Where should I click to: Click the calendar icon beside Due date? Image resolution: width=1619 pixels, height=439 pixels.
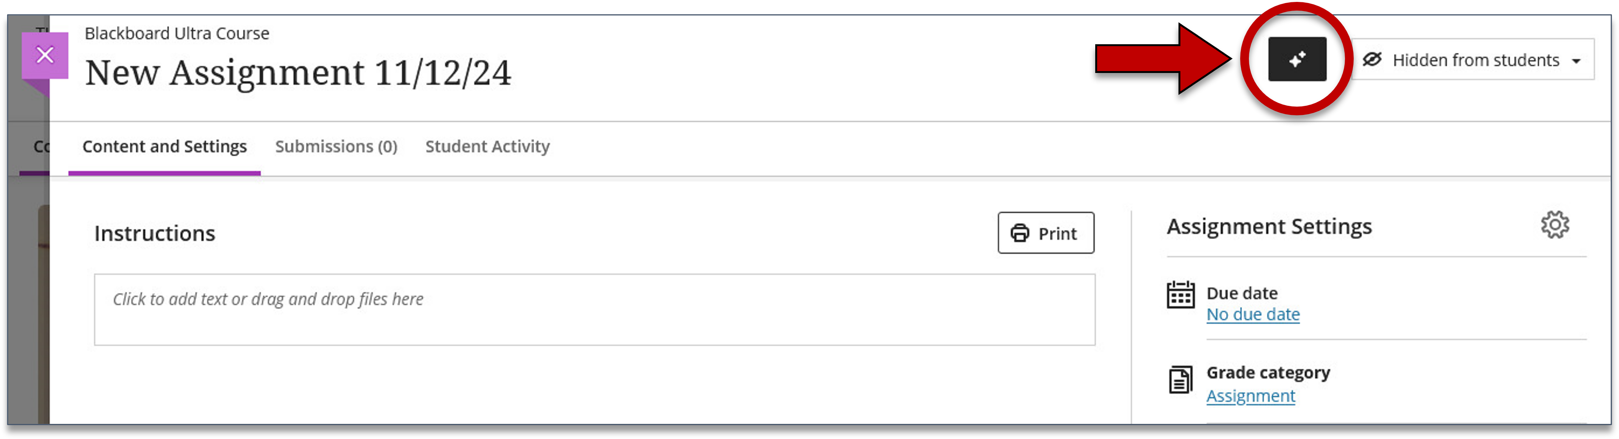click(1180, 295)
